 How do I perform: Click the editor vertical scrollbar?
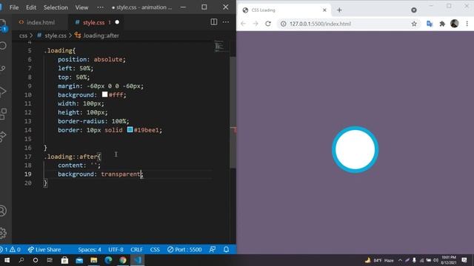point(233,112)
